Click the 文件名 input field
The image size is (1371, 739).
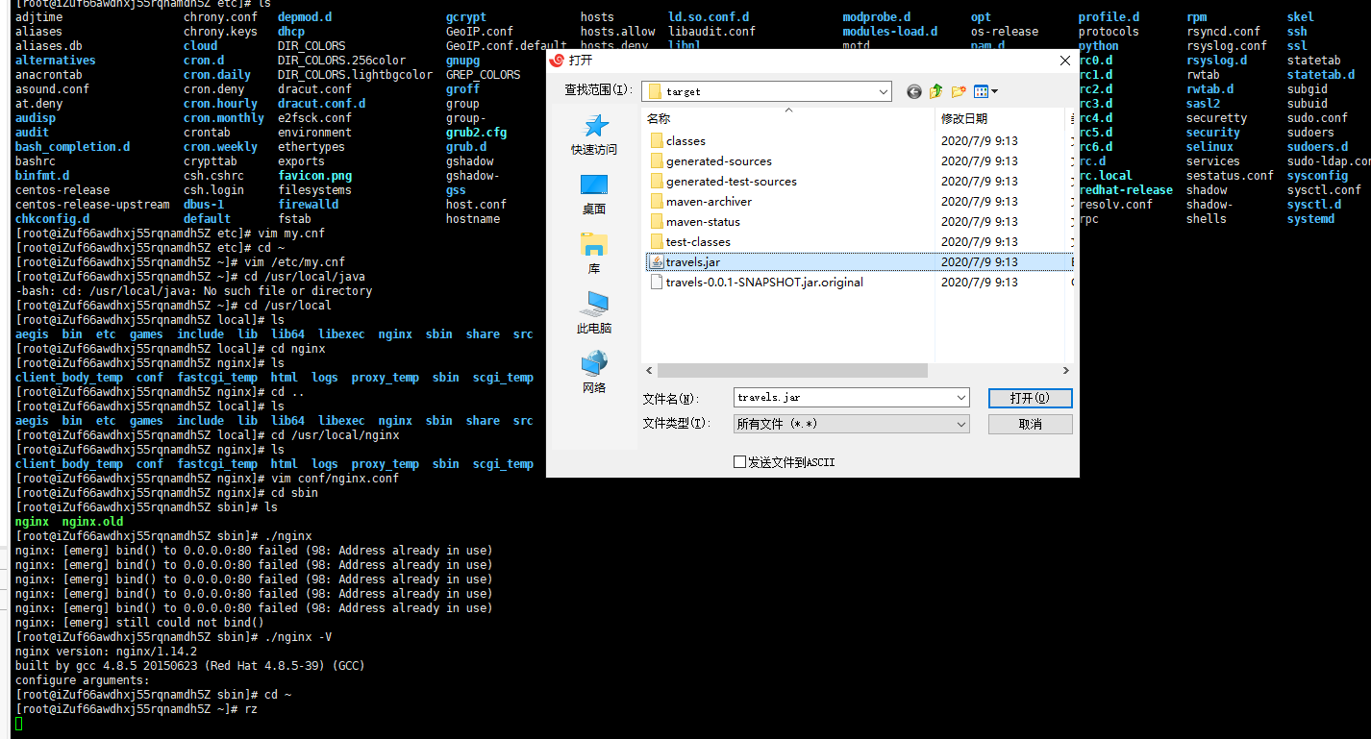(x=851, y=397)
